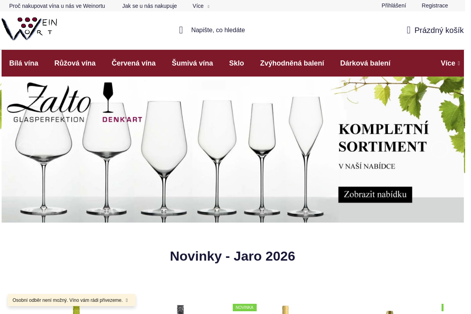
Task: Open the Sklo navigation item
Action: 236,63
